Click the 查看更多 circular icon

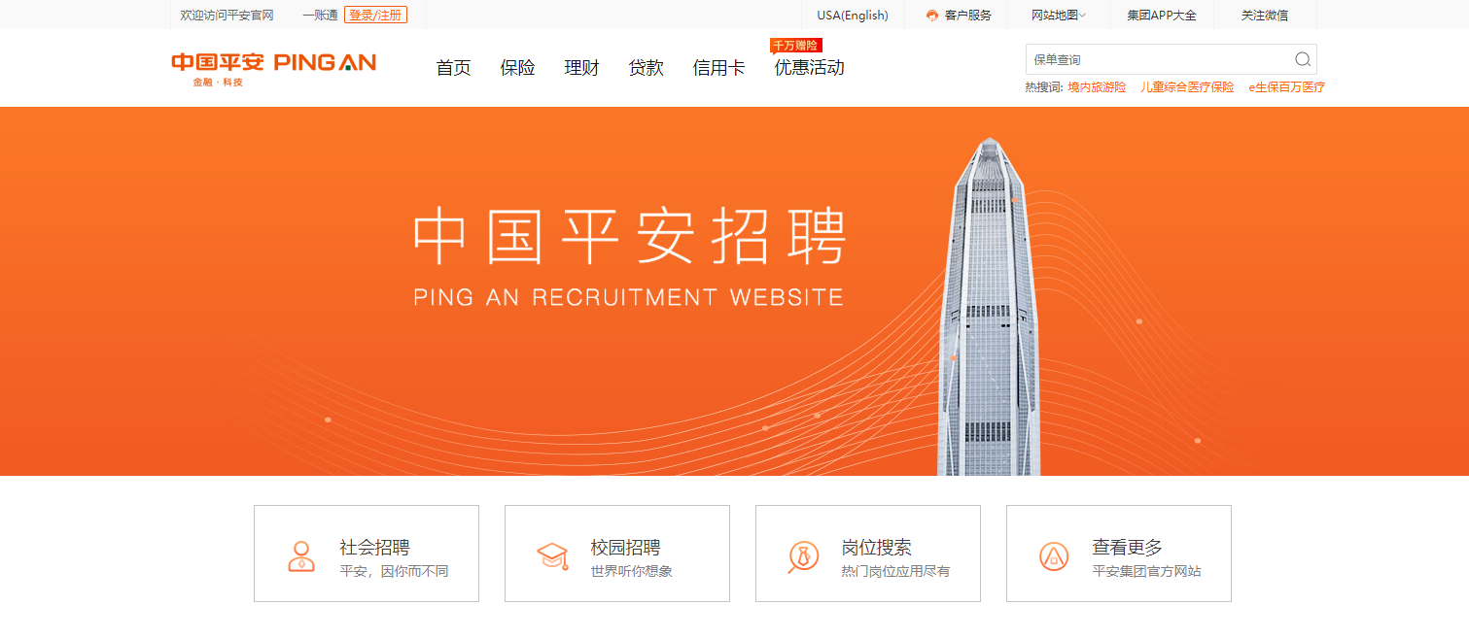pyautogui.click(x=1054, y=555)
